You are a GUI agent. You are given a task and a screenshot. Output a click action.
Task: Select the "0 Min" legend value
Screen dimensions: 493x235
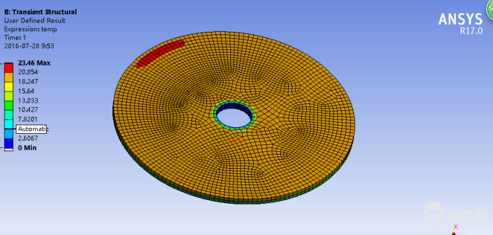[x=27, y=147]
